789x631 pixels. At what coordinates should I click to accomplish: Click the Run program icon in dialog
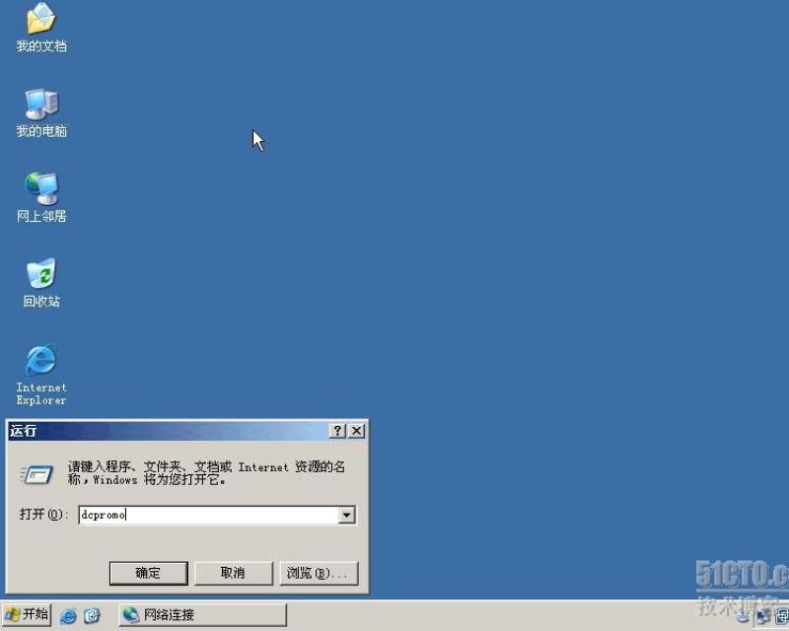[x=36, y=474]
